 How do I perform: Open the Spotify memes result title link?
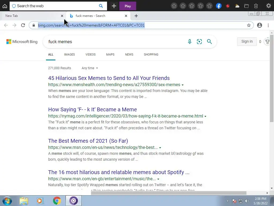pos(119,172)
